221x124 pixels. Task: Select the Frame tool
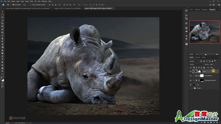2,26
